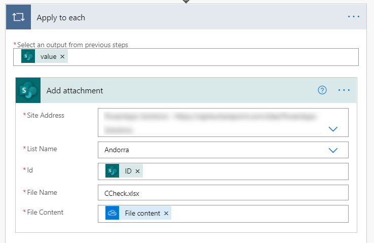The image size is (374, 243).
Task: Expand the Site Address dropdown
Action: coord(333,129)
